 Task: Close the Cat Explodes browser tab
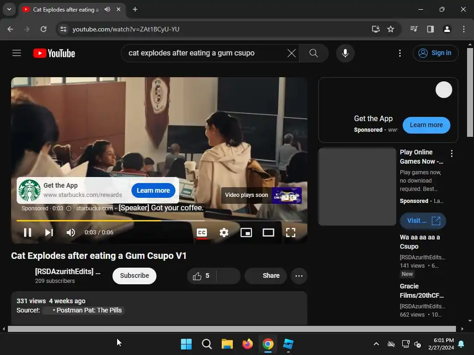(x=118, y=9)
